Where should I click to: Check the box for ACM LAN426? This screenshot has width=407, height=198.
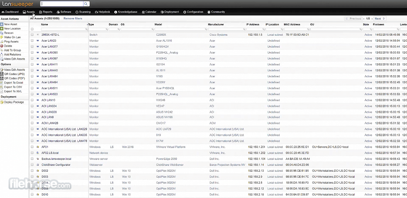(x=32, y=123)
